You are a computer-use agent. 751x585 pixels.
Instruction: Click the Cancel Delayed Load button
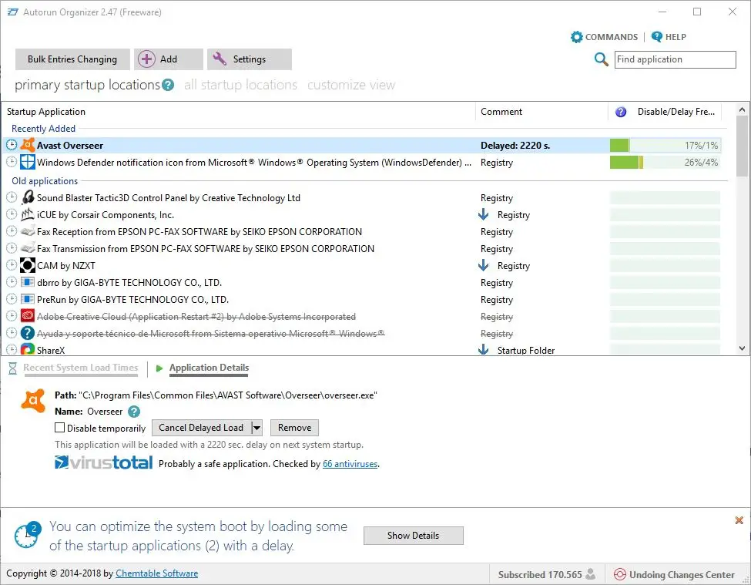[202, 428]
